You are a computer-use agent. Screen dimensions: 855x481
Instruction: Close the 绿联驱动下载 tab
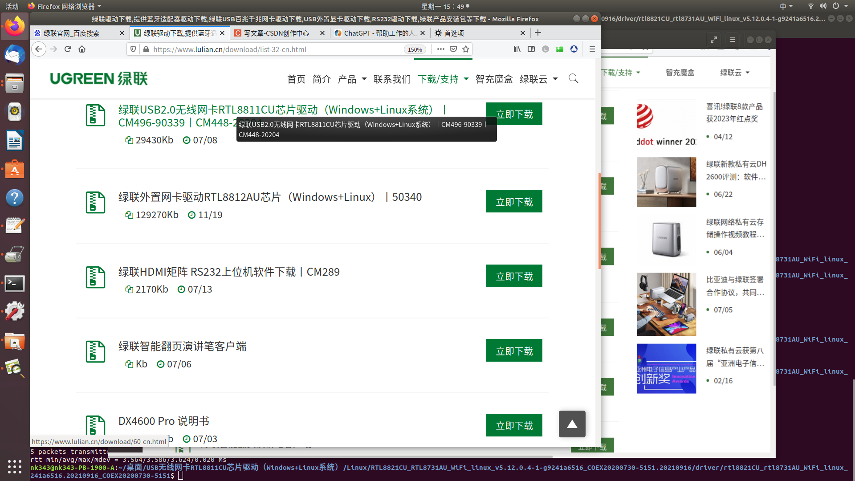[x=222, y=33]
